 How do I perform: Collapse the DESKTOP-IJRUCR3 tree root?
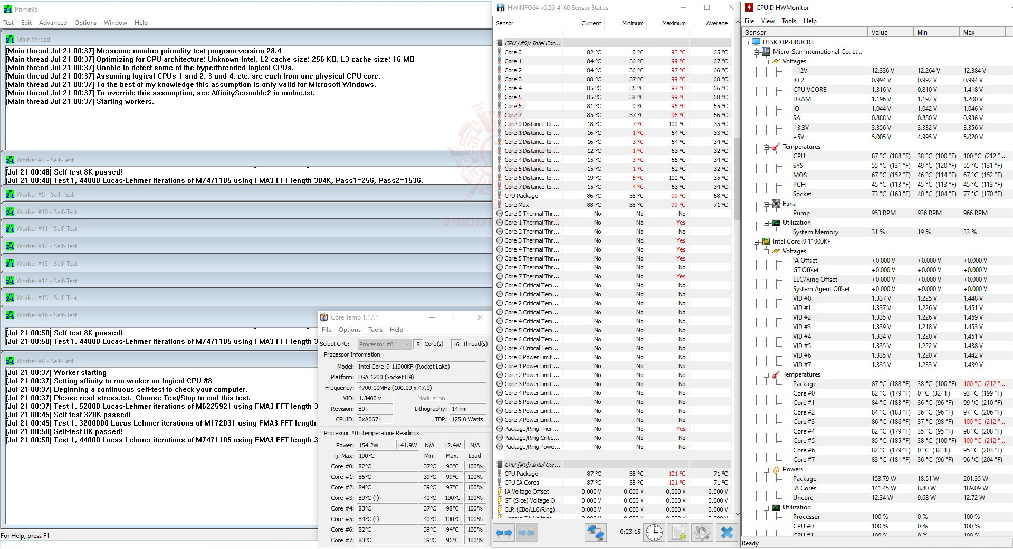[747, 43]
